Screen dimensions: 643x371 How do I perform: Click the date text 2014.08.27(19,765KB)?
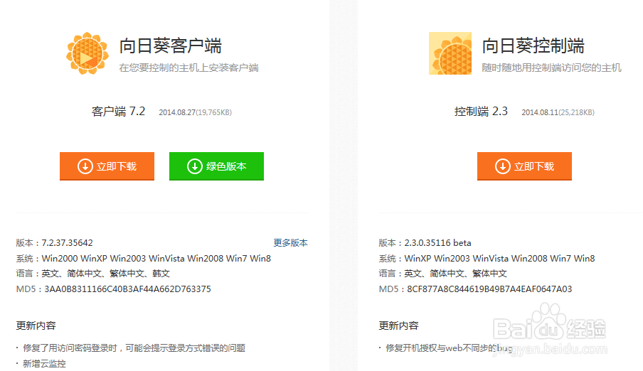pyautogui.click(x=195, y=112)
